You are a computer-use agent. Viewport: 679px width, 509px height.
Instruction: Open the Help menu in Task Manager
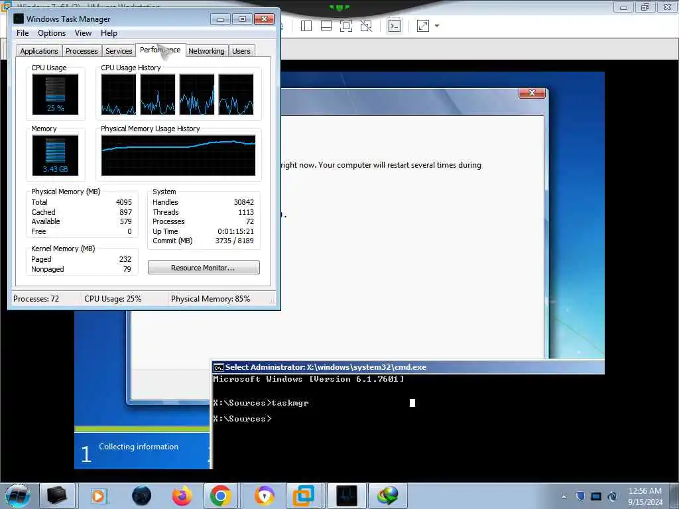pyautogui.click(x=109, y=33)
